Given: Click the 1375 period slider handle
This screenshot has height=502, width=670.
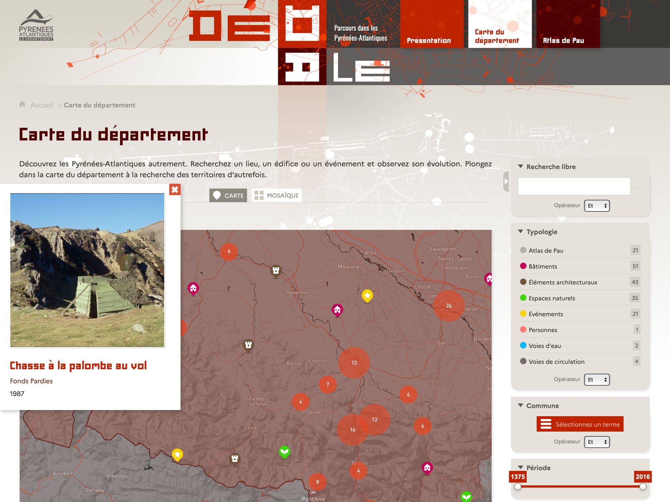Looking at the screenshot, I should pyautogui.click(x=518, y=487).
